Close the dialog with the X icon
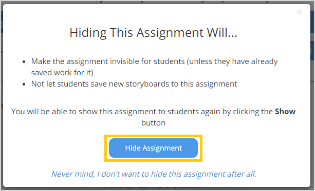 (299, 12)
